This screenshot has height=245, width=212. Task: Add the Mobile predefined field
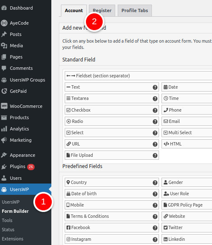tap(112, 205)
